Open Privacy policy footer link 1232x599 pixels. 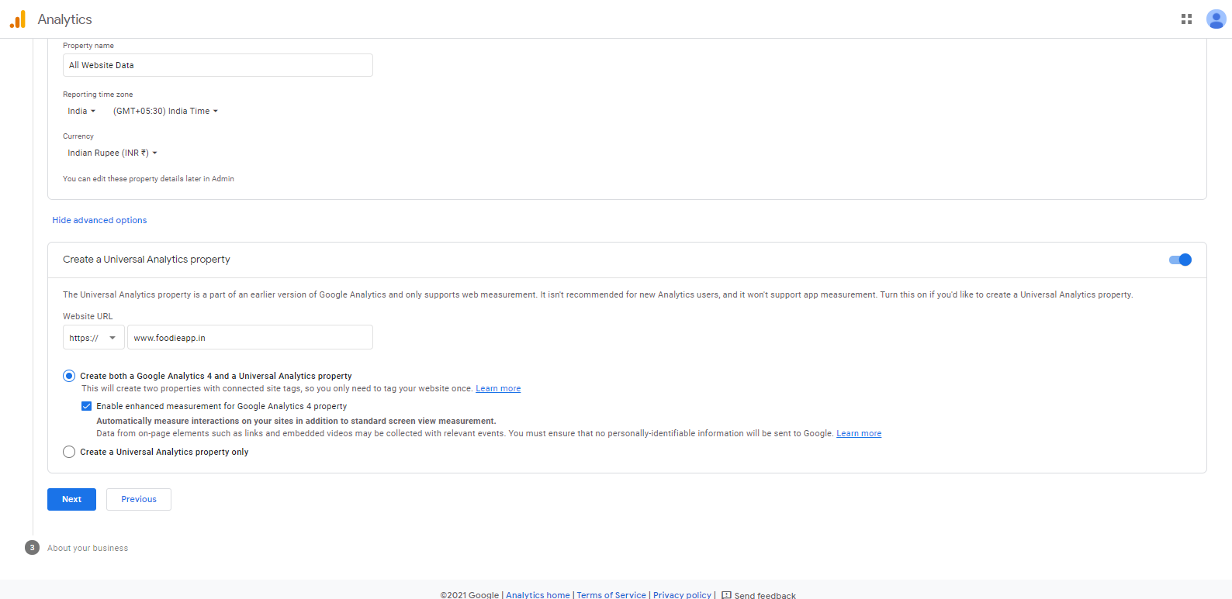(x=682, y=595)
